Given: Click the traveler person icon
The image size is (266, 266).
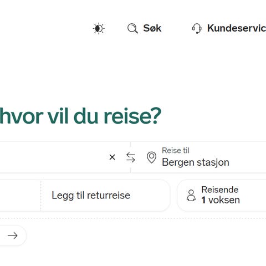Looking at the screenshot, I should pyautogui.click(x=191, y=195).
